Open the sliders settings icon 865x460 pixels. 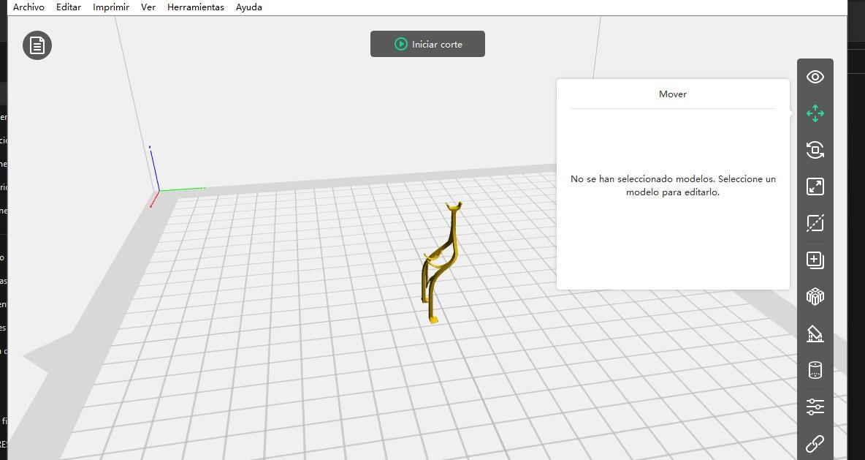815,407
